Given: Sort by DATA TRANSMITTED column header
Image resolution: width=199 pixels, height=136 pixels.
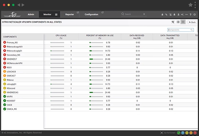Looking at the screenshot, I should tap(170, 37).
